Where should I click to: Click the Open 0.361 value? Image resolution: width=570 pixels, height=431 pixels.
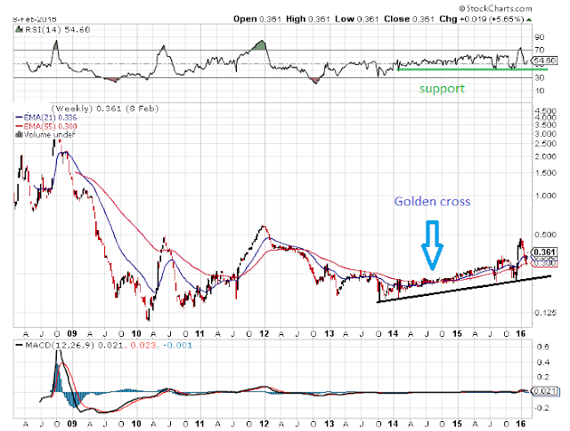(257, 19)
